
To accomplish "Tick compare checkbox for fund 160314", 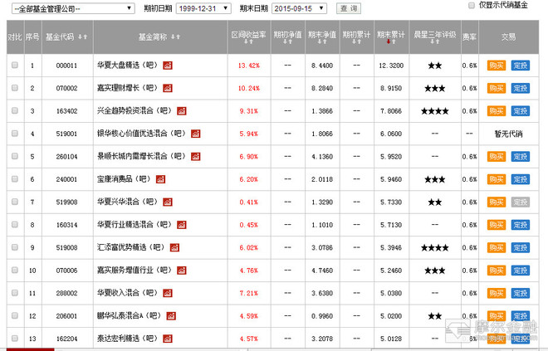I will [15, 224].
